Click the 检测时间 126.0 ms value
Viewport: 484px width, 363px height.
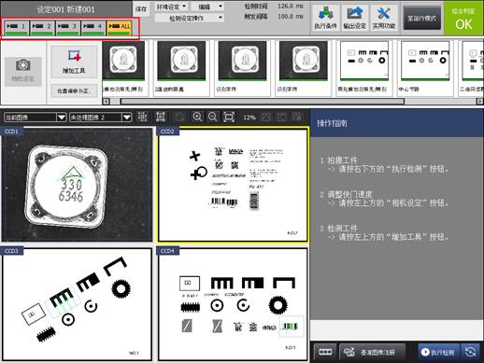coord(291,6)
